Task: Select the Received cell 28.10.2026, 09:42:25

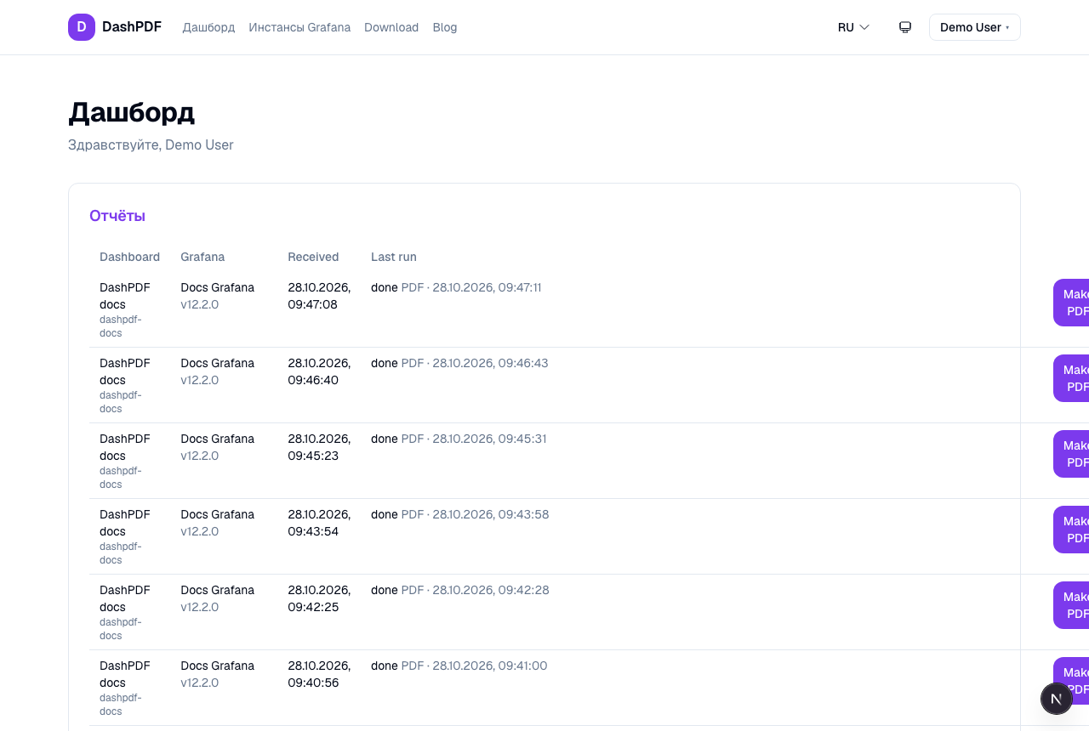Action: click(x=319, y=598)
